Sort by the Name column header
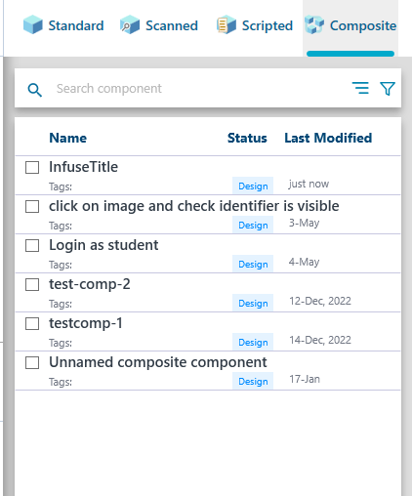Screen dimensions: 412x496 pyautogui.click(x=68, y=138)
